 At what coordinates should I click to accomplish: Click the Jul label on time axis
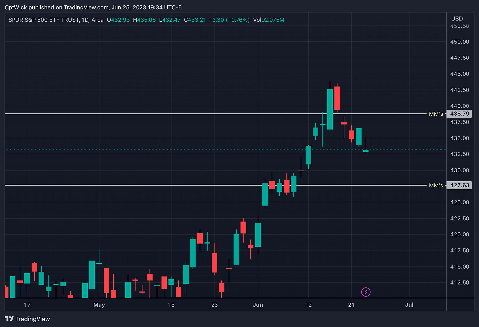click(409, 305)
